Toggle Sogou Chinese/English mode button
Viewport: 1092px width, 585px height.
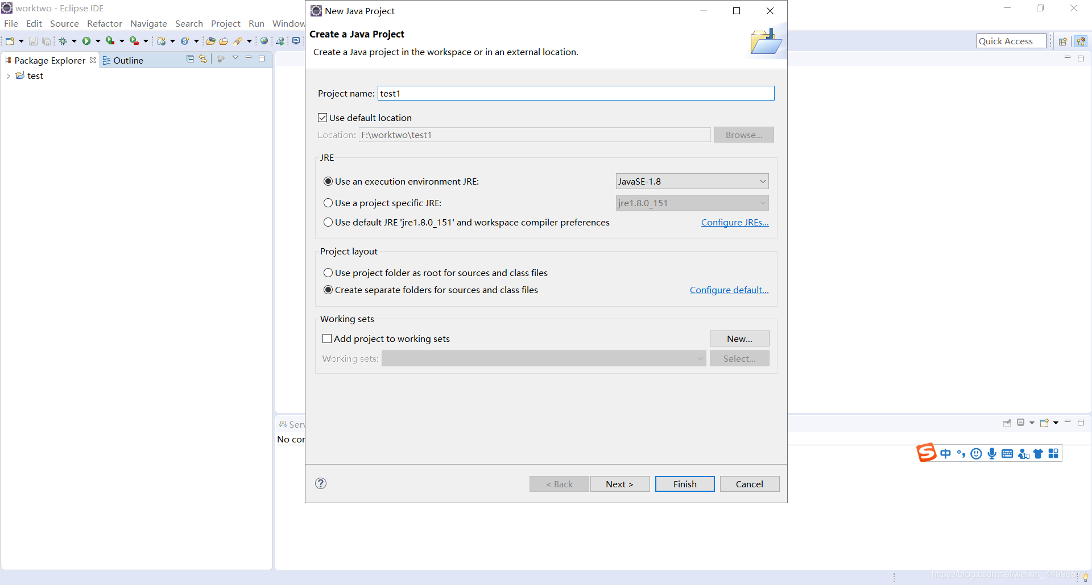(x=945, y=454)
